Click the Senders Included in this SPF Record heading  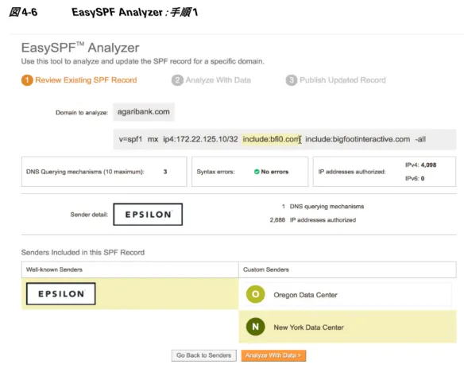(x=83, y=253)
